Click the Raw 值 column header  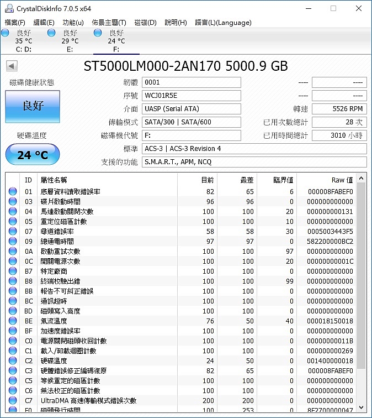point(327,180)
